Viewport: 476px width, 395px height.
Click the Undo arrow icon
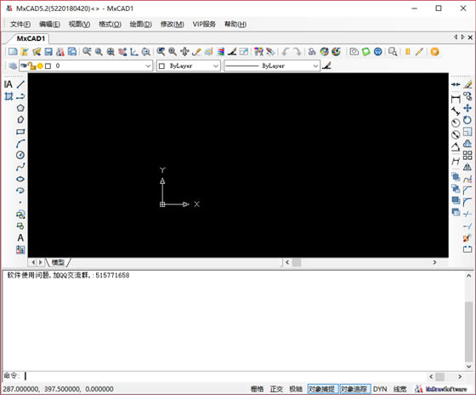285,52
